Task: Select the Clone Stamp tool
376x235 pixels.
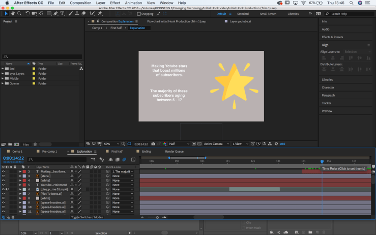Action: (x=77, y=14)
